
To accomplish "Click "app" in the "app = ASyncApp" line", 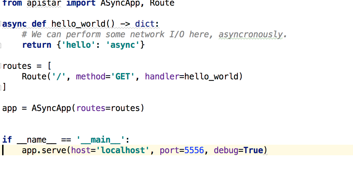I will 9,109.
